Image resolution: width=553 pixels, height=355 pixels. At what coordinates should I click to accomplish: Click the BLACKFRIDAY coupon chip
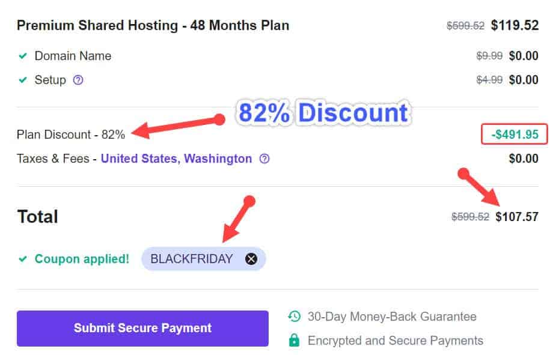191,259
